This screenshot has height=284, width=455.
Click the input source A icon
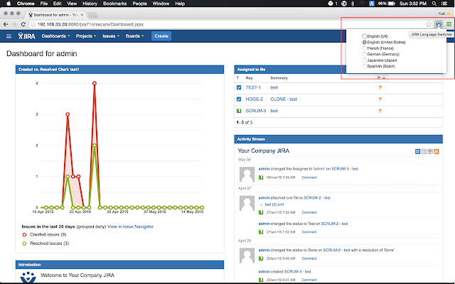click(x=371, y=4)
